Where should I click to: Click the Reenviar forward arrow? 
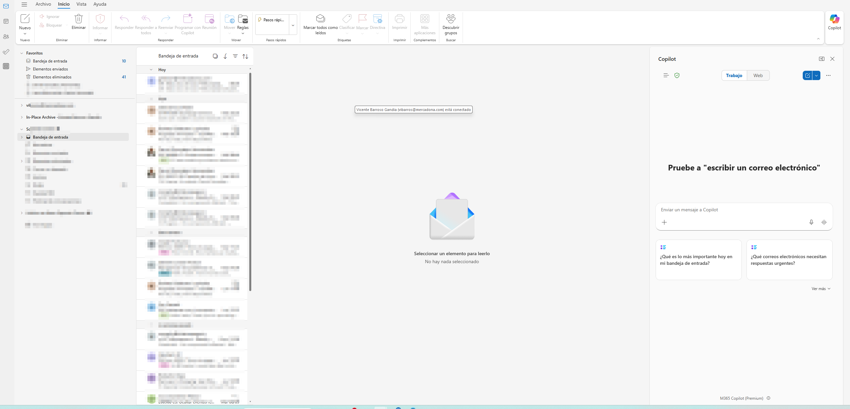(166, 22)
